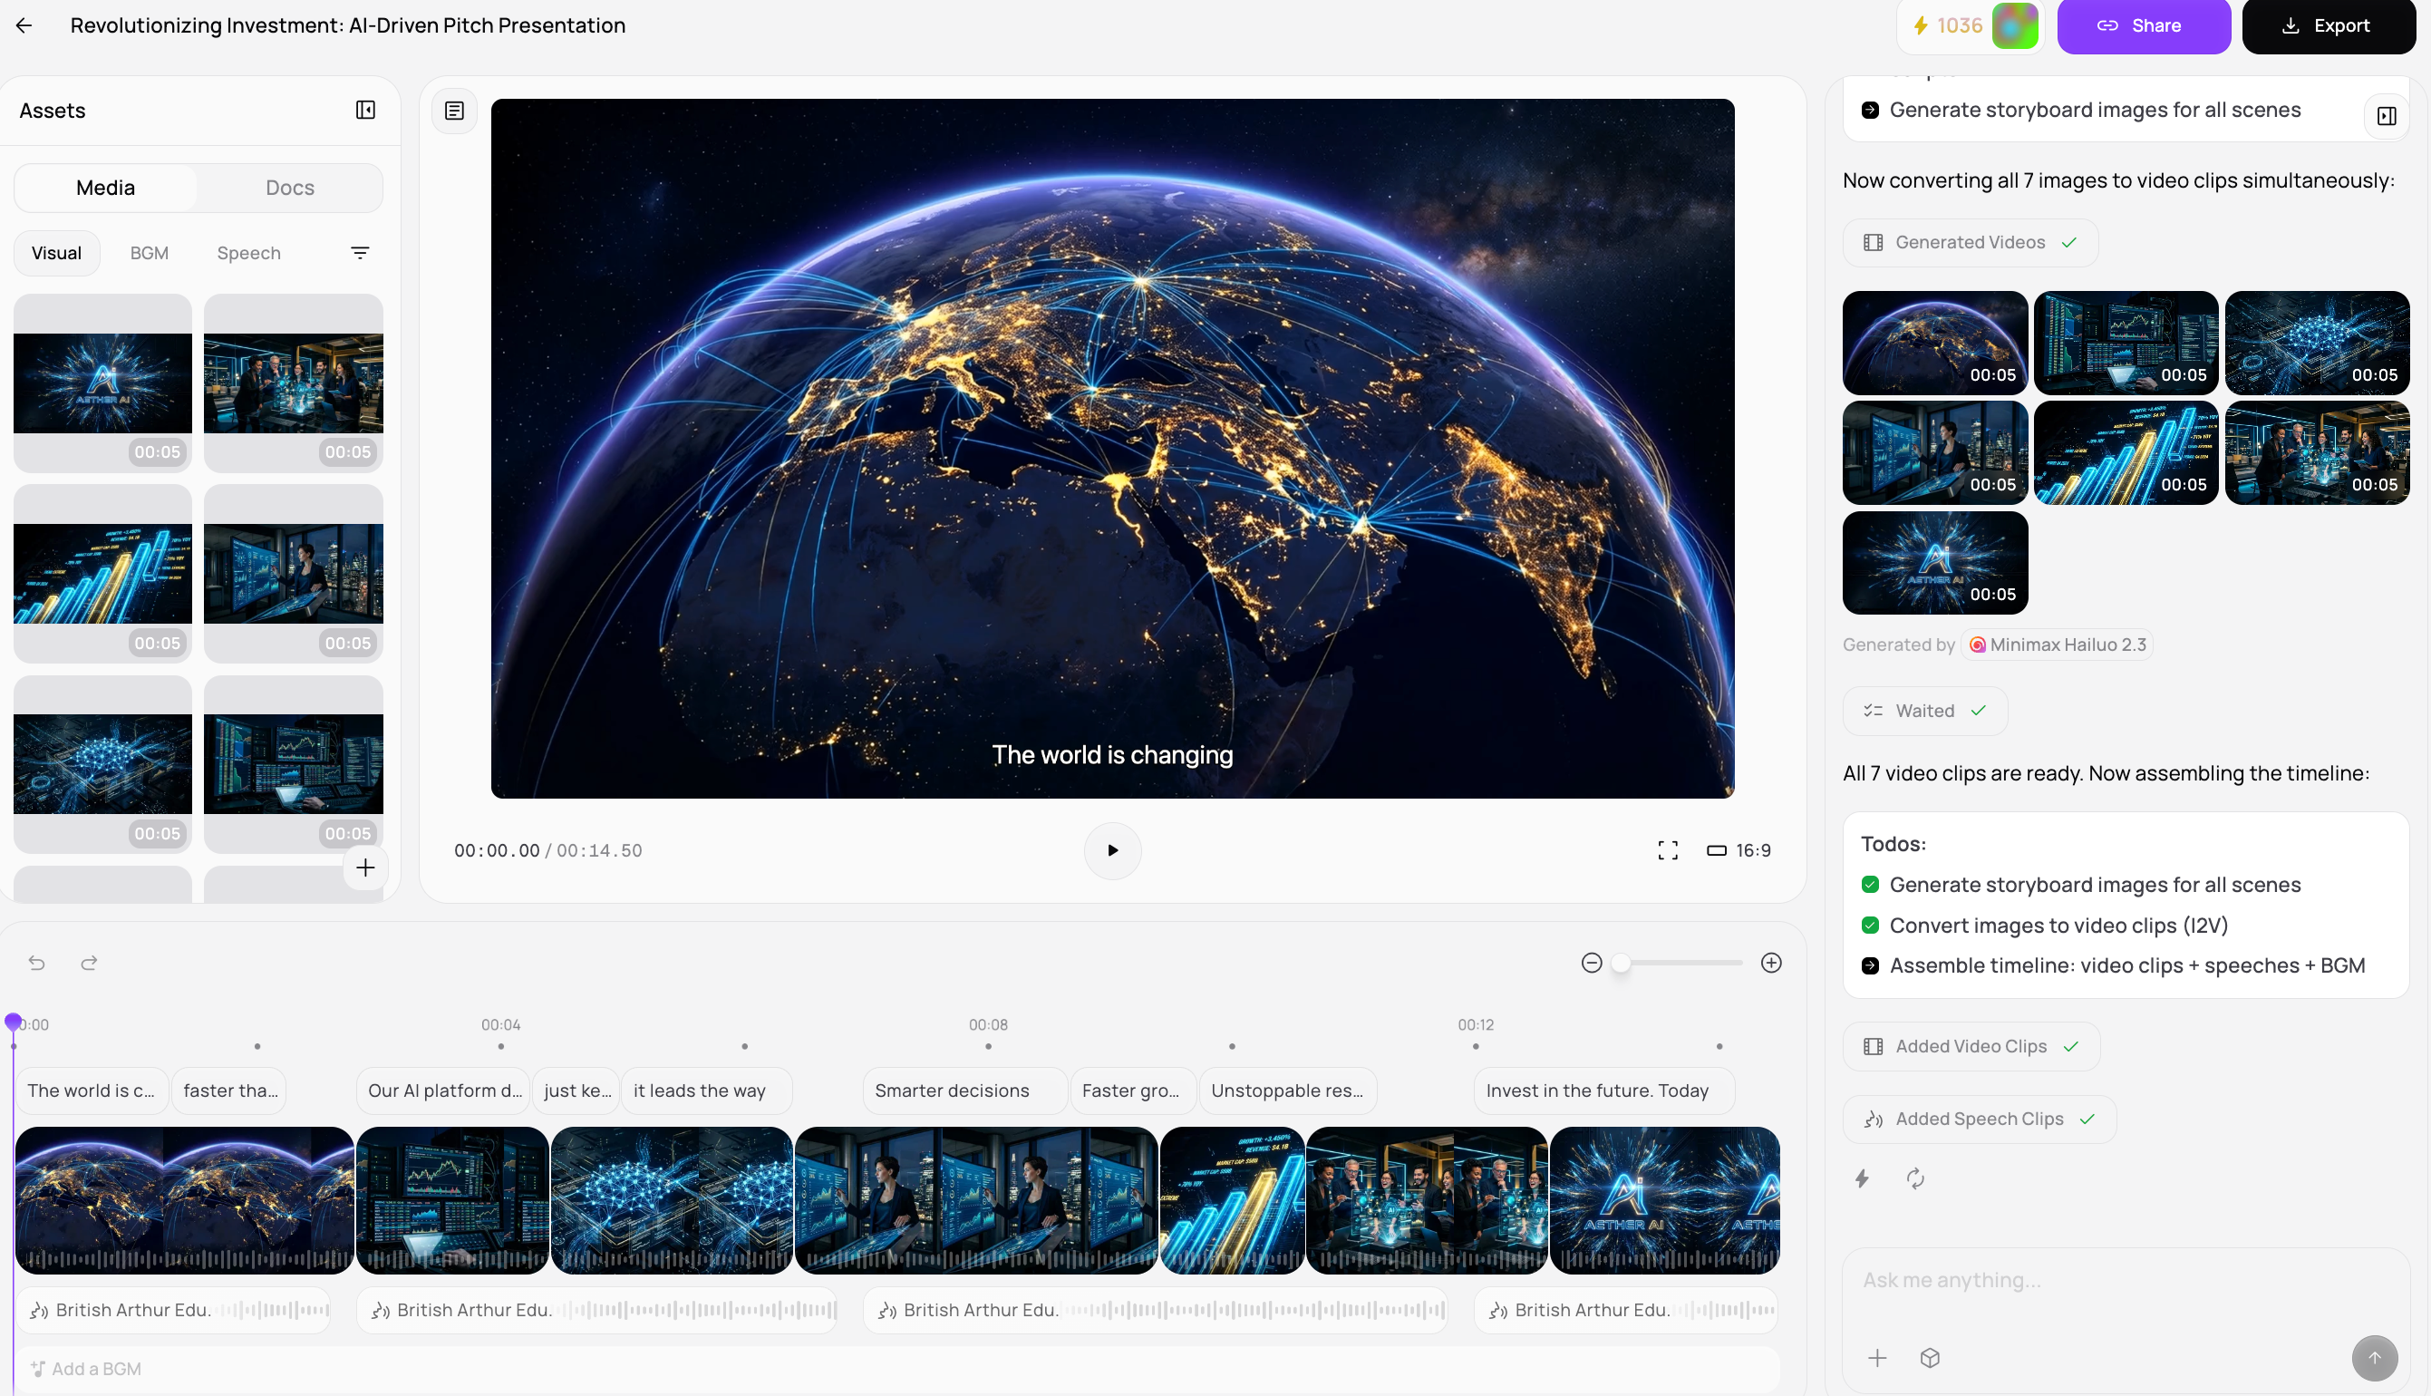Click the back arrow icon
The height and width of the screenshot is (1396, 2431).
point(24,26)
